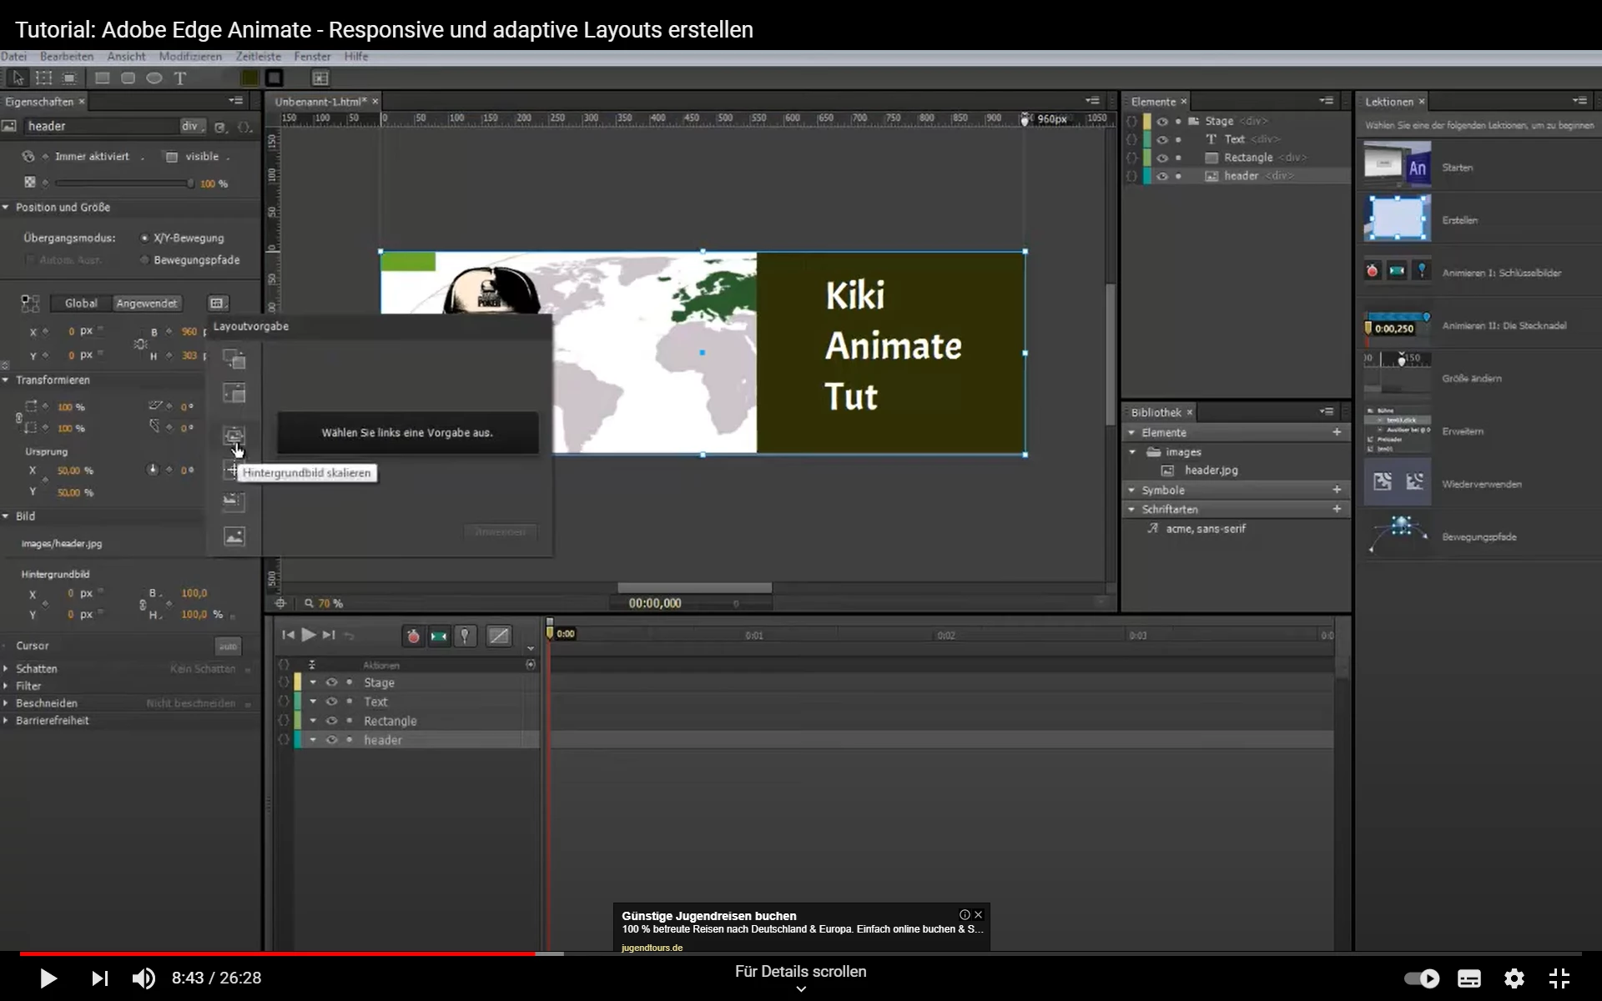Choose the bottom layout preset image icon
The image size is (1602, 1001).
(234, 536)
